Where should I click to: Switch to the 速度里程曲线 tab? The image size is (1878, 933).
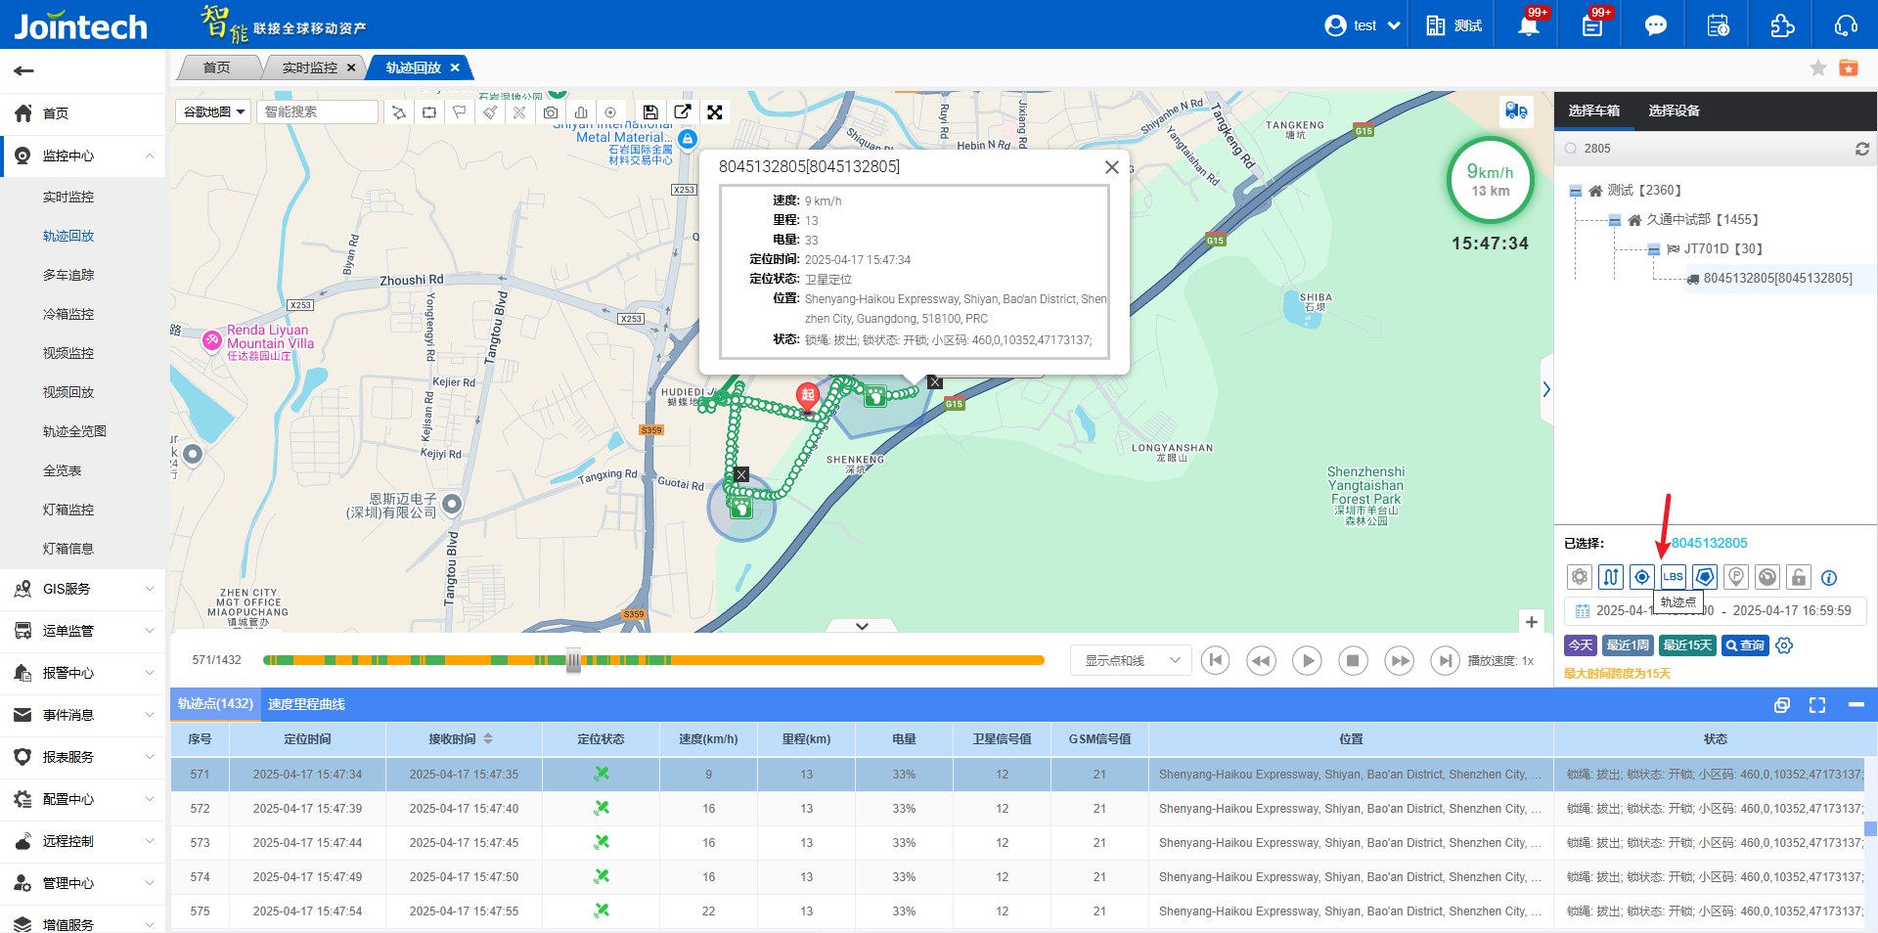[x=306, y=704]
